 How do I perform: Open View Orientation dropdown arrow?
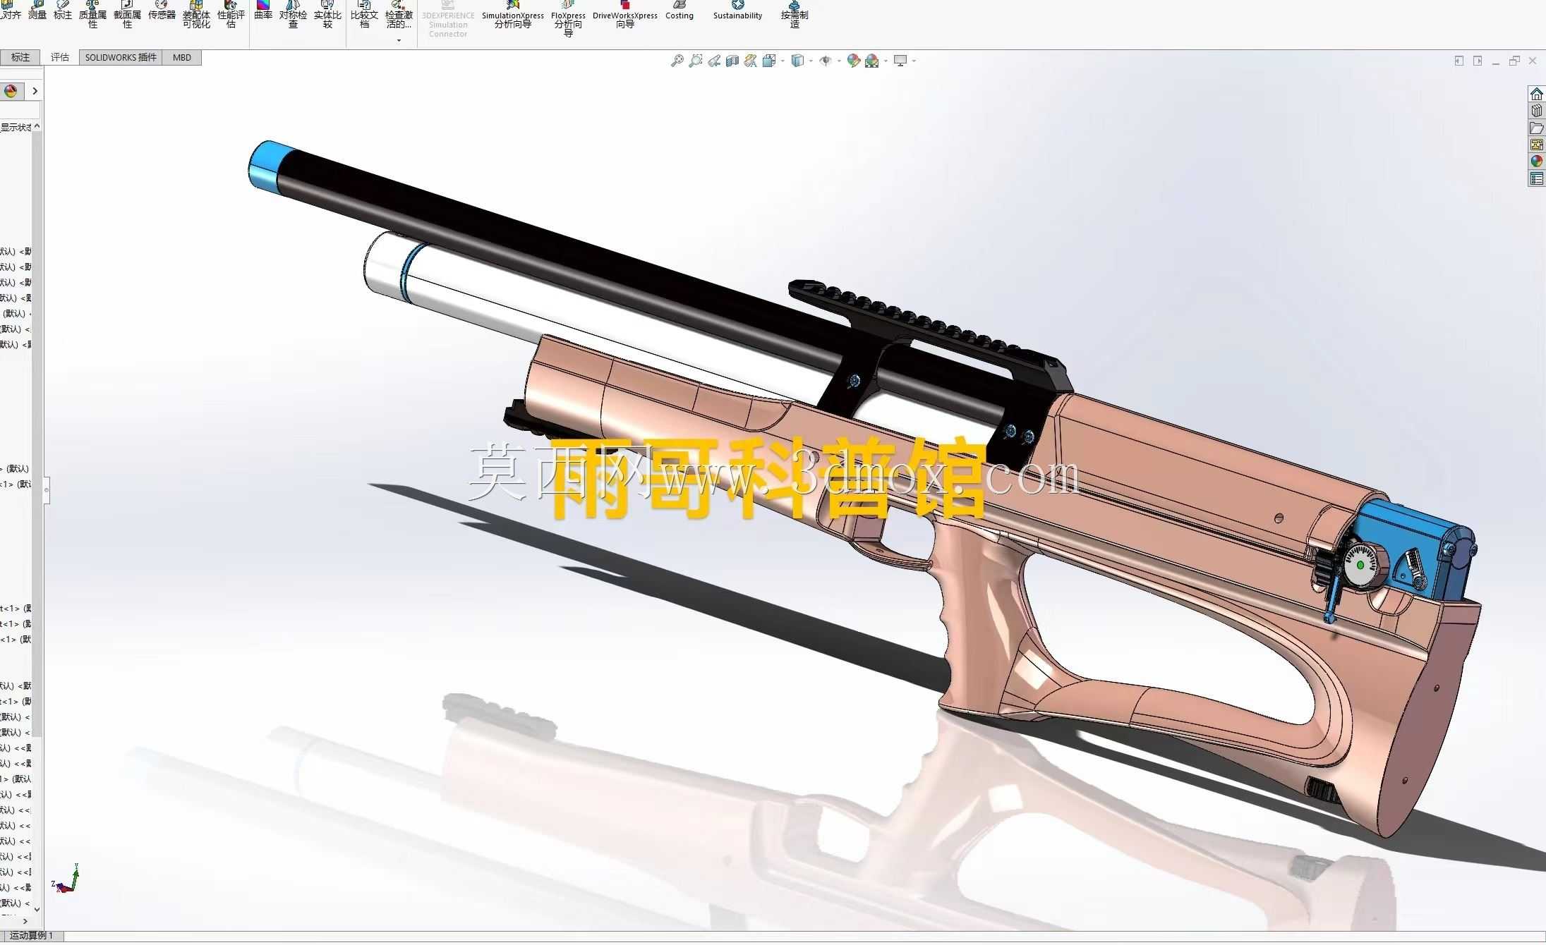pyautogui.click(x=783, y=61)
